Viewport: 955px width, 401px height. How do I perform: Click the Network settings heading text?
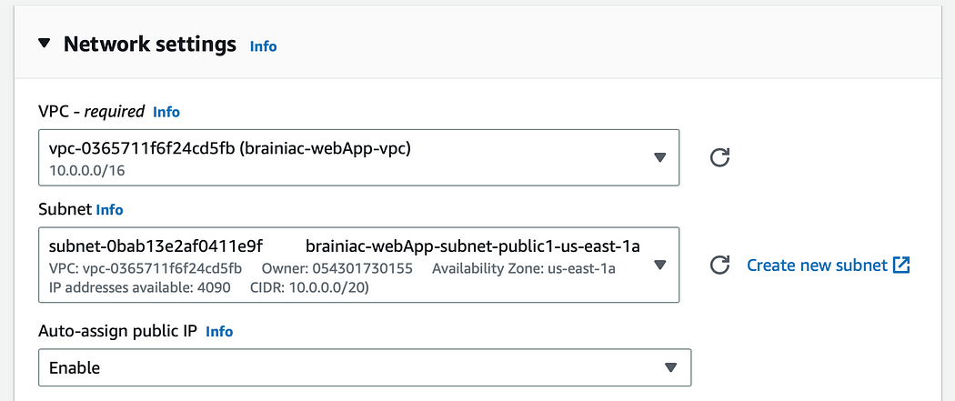pos(150,45)
